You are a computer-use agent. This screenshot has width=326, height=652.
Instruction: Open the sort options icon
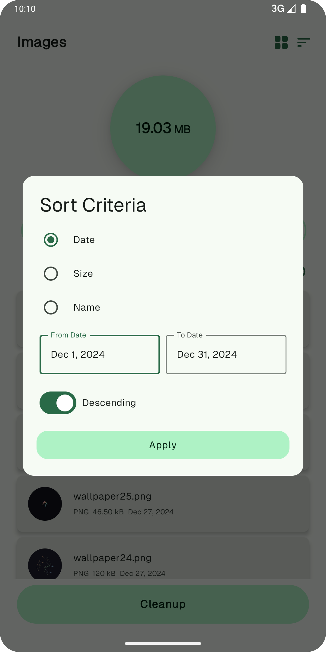[x=303, y=43]
